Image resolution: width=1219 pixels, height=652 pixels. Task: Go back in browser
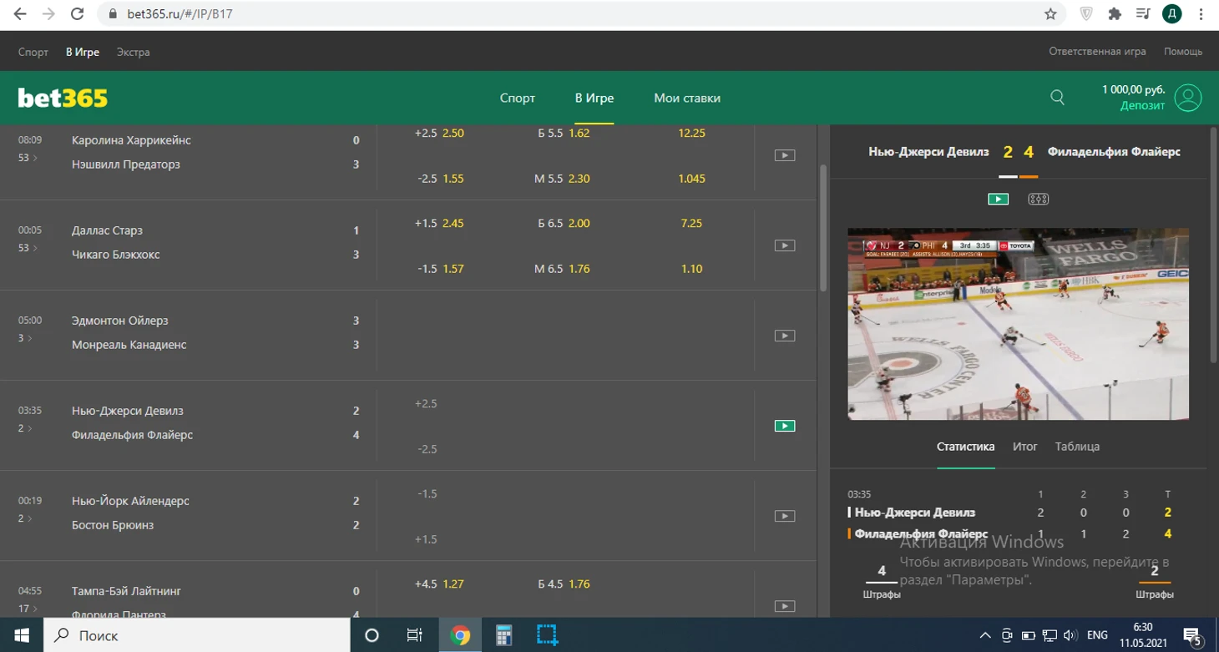click(20, 14)
